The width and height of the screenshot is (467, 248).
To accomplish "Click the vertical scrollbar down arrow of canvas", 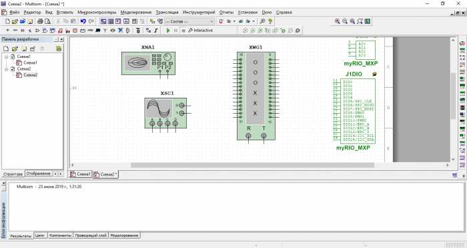I will point(453,160).
